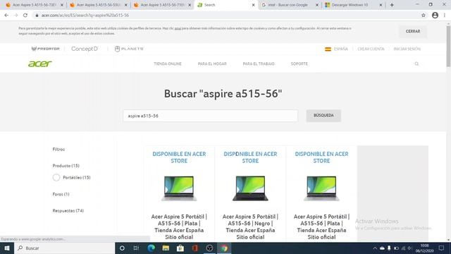The width and height of the screenshot is (451, 254).
Task: Select the Portátiles (15) filter radio
Action: (56, 177)
